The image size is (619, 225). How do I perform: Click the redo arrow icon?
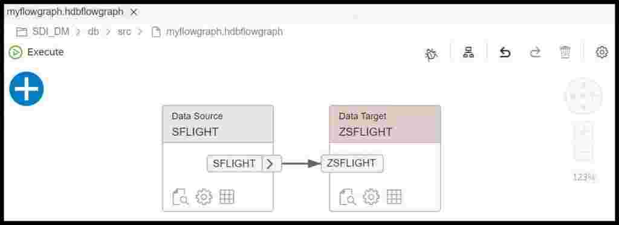point(535,52)
